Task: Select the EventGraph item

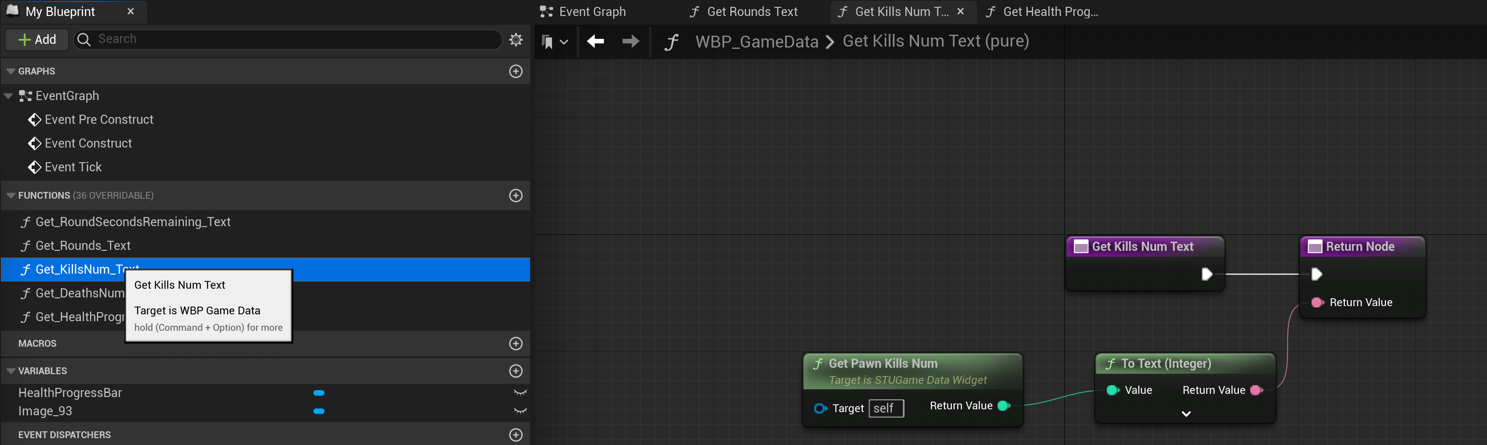Action: tap(67, 96)
